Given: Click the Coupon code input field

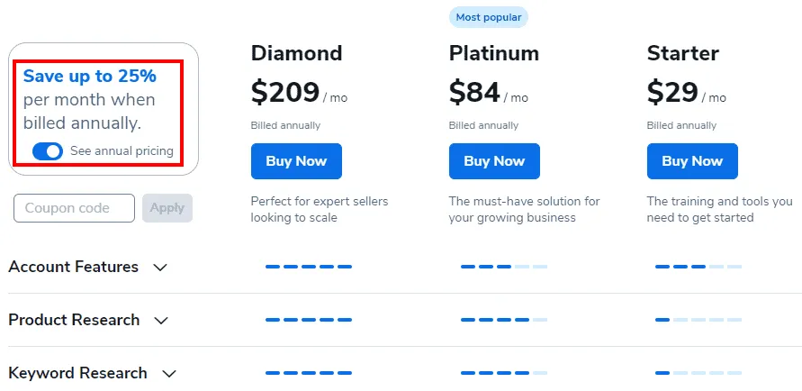Looking at the screenshot, I should (x=74, y=208).
